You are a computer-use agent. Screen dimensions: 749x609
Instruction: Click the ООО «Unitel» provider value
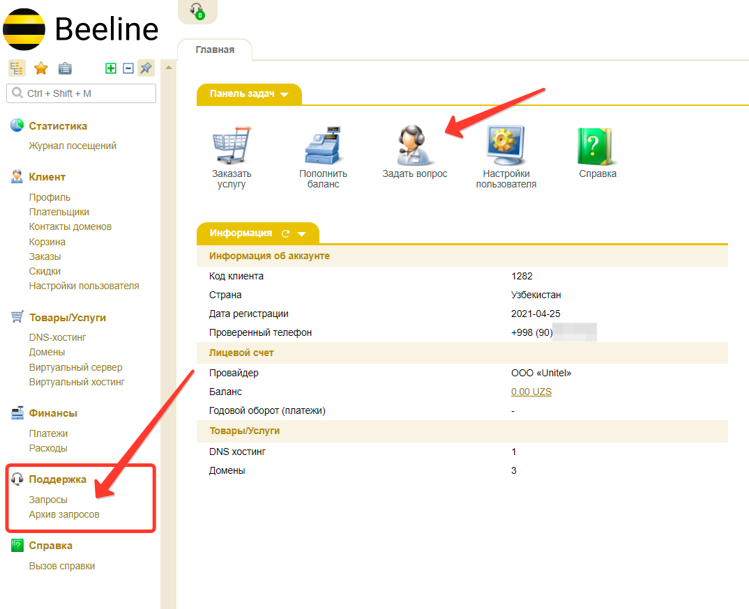coord(540,373)
